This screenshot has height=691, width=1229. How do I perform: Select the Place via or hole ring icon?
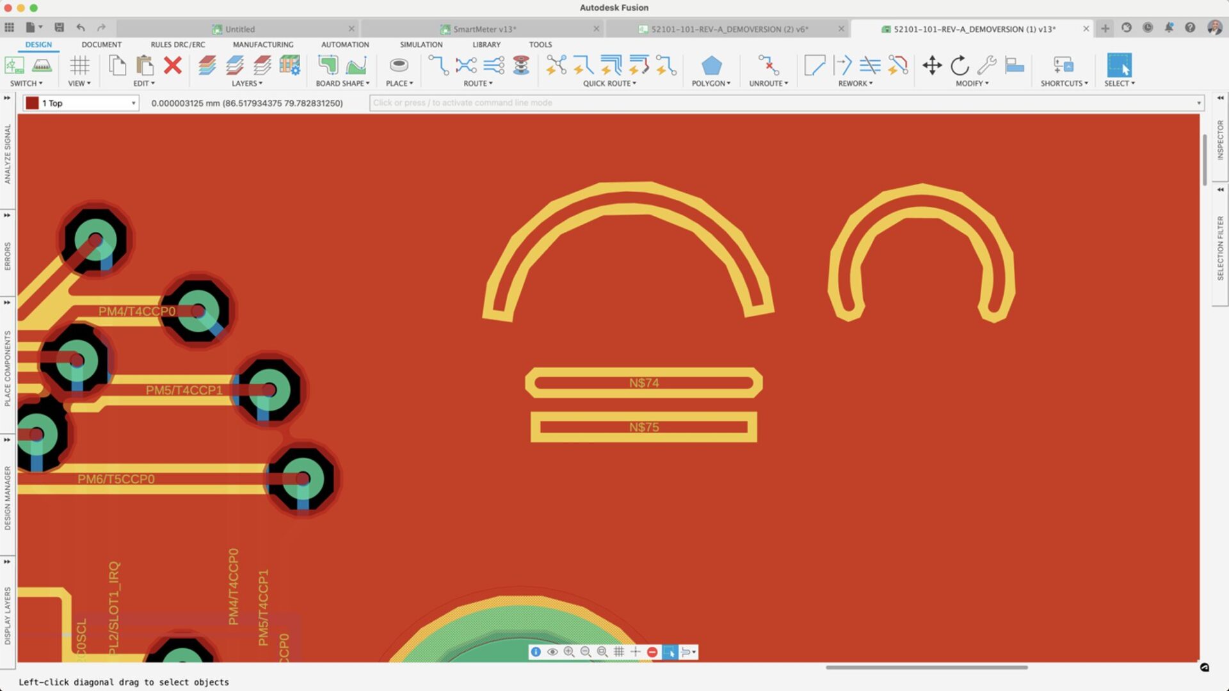(x=399, y=65)
